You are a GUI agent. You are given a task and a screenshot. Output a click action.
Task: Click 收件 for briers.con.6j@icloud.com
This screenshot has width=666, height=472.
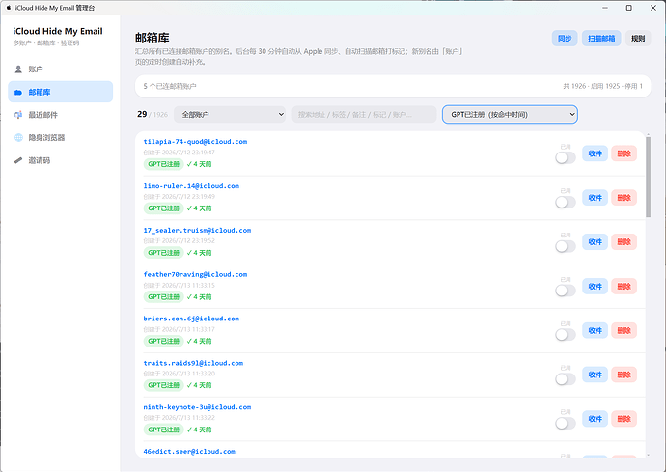596,330
